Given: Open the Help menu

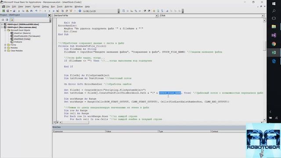Looking at the screenshot, I should (x=87, y=7).
